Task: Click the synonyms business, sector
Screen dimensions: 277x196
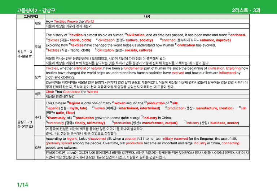Action: (x=224, y=123)
